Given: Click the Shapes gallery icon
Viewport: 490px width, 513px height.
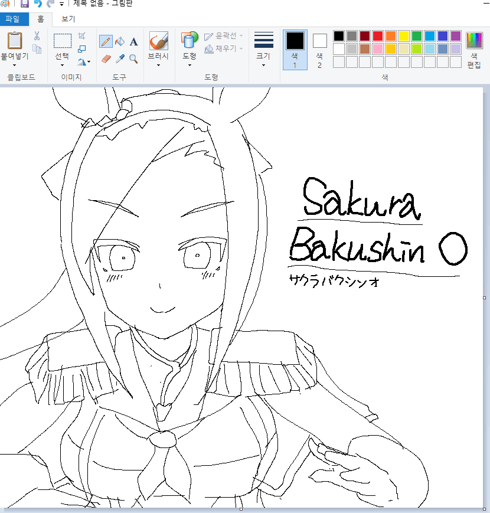Looking at the screenshot, I should coord(190,41).
